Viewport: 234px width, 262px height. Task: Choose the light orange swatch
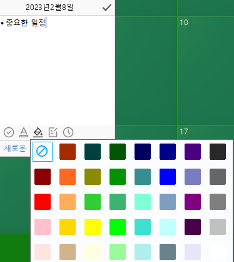pos(68,202)
